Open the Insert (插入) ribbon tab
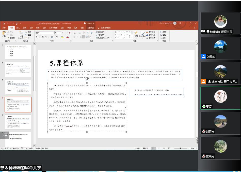Screen dimensions: 241x172 (x=18, y=28)
